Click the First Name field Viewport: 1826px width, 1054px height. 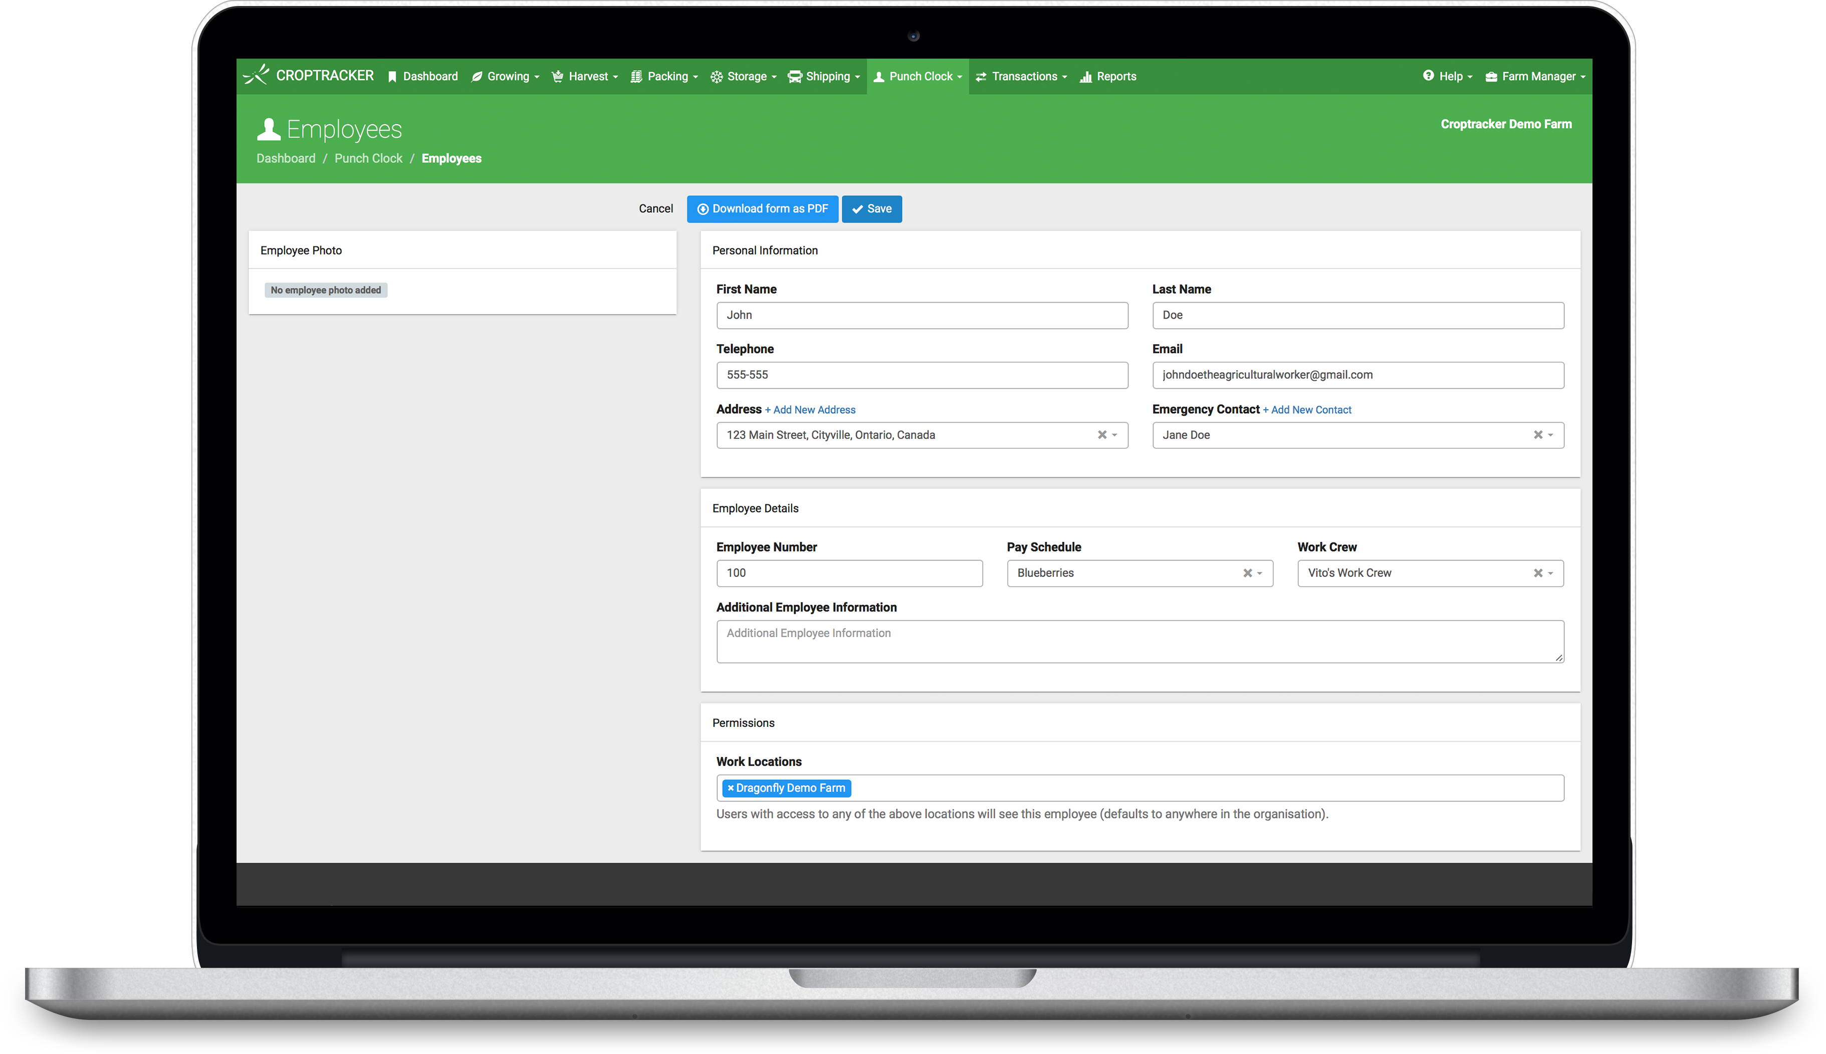coord(922,316)
